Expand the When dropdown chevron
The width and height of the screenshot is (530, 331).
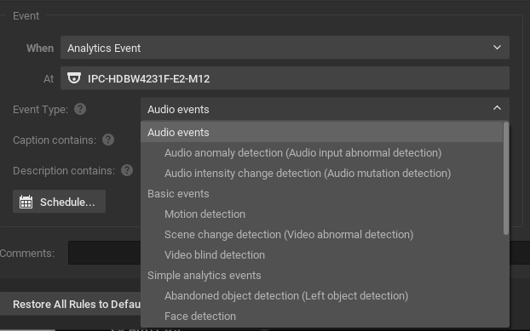[497, 48]
